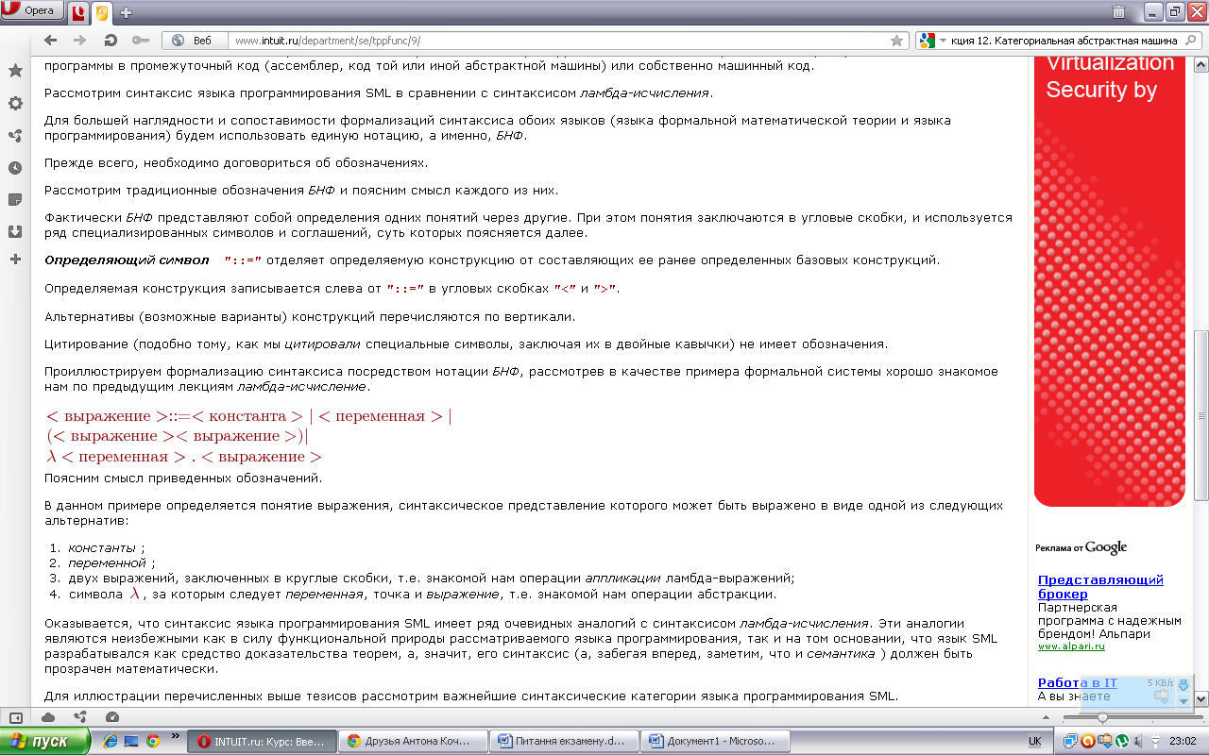1209x755 pixels.
Task: Switch to the first pinned red-icon tab
Action: pyautogui.click(x=78, y=12)
